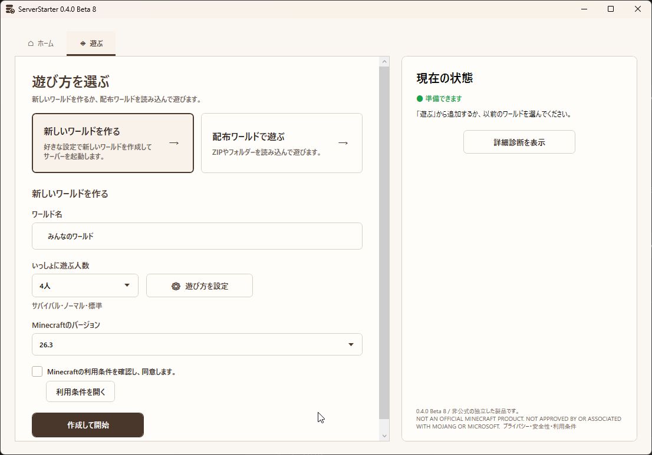The width and height of the screenshot is (652, 455).
Task: Open the プライバシー・安全性・利用条件 footer link
Action: (x=539, y=427)
